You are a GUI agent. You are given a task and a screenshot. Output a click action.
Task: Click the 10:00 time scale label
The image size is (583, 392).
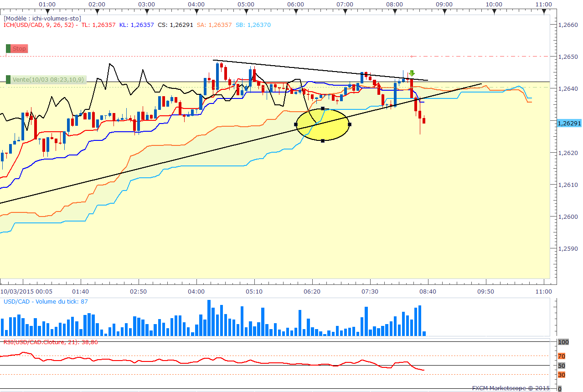coord(494,4)
